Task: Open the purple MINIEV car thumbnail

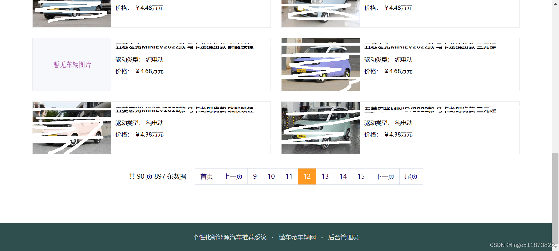Action: pyautogui.click(x=321, y=64)
